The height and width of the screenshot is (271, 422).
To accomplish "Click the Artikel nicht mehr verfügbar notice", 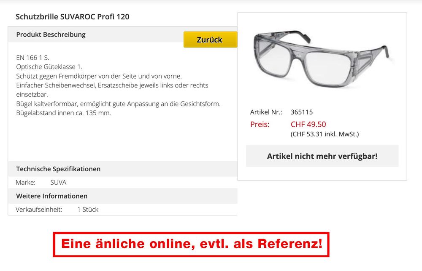I will [x=322, y=156].
